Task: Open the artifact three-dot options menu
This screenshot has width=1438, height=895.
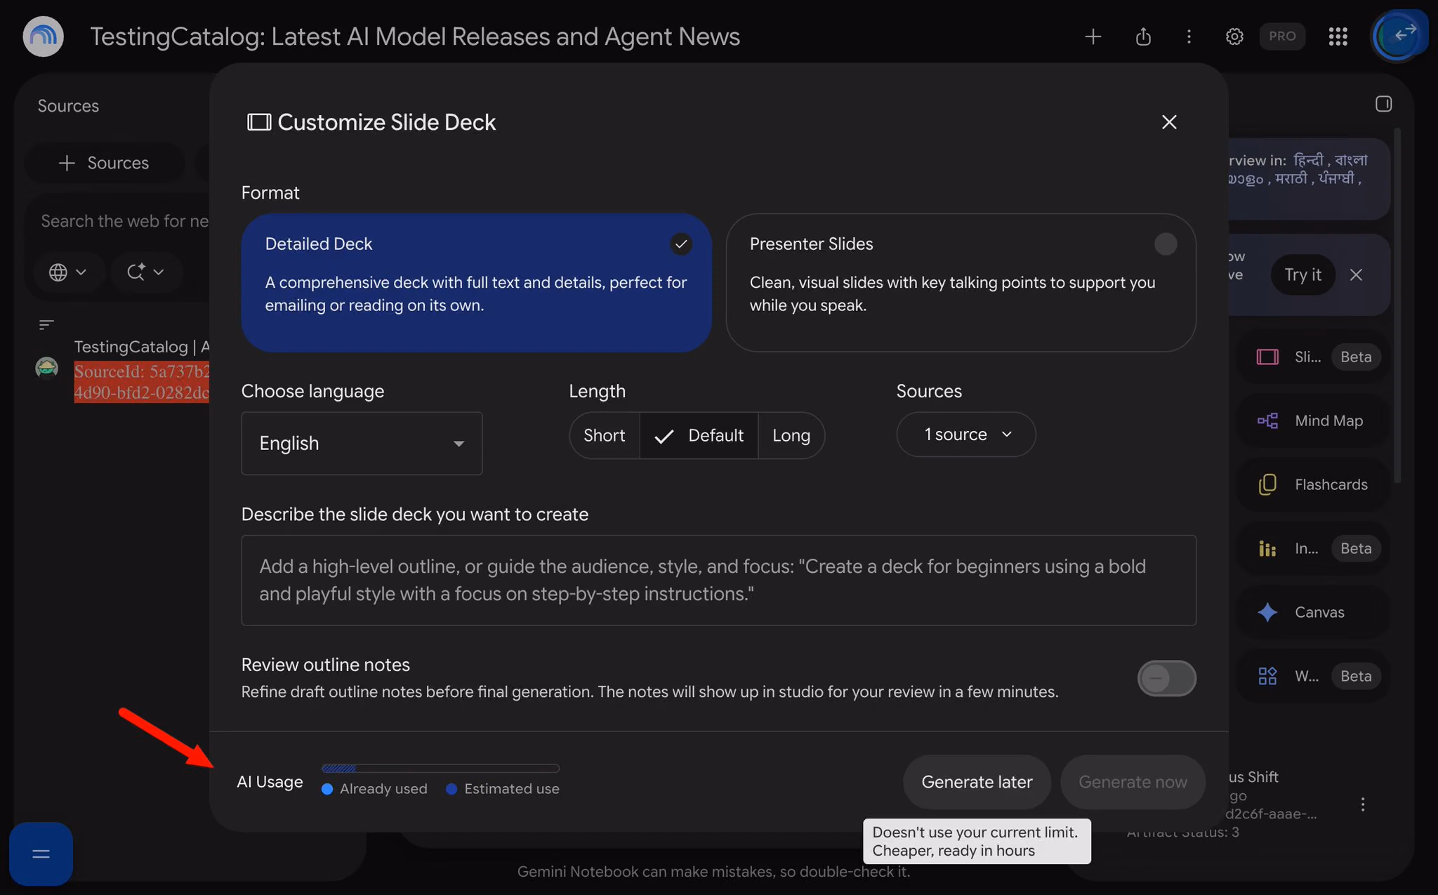Action: pos(1363,804)
